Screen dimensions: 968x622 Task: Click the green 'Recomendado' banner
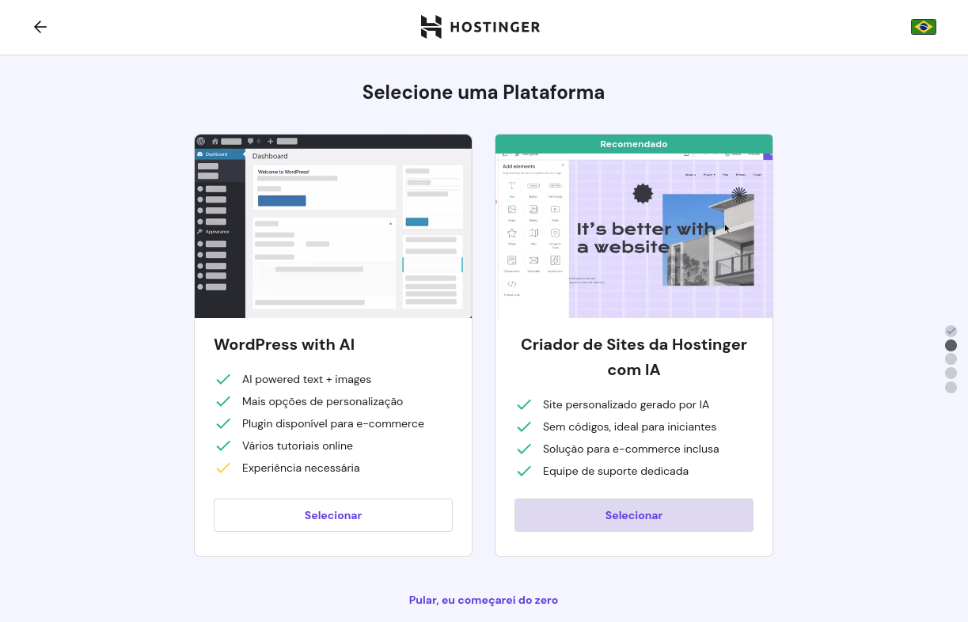[634, 144]
